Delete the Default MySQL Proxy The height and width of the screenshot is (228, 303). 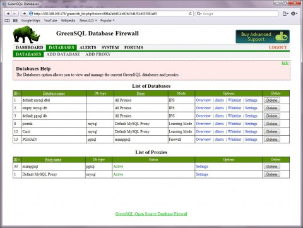pos(272,174)
